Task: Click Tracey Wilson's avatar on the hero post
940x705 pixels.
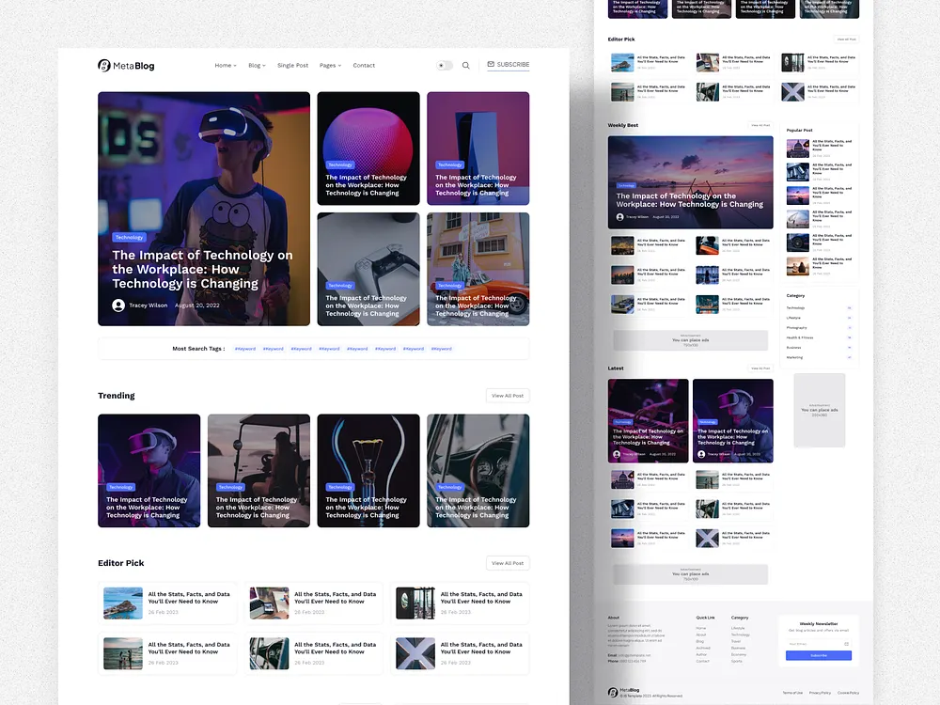Action: 119,305
